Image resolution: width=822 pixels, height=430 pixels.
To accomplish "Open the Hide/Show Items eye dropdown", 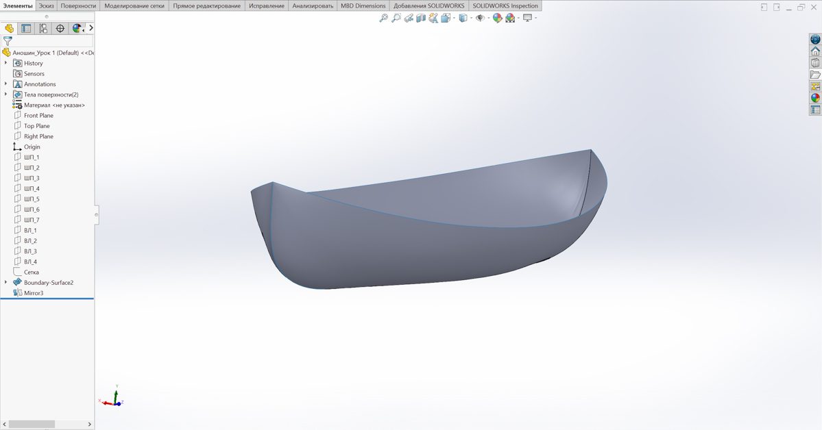I will pyautogui.click(x=481, y=18).
